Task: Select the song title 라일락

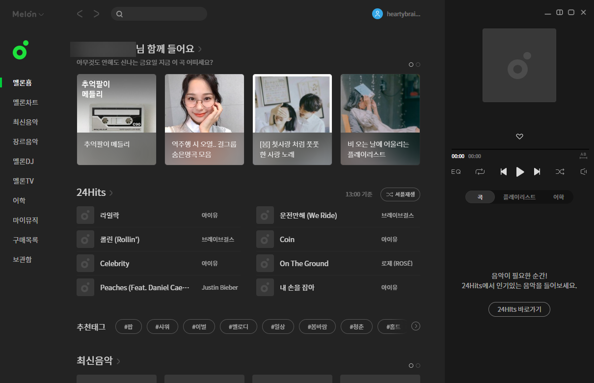Action: 109,215
